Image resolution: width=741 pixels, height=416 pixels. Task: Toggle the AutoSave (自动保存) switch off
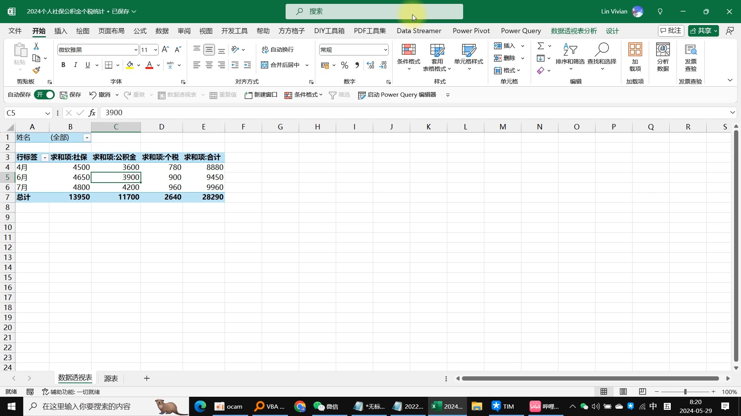tap(44, 95)
